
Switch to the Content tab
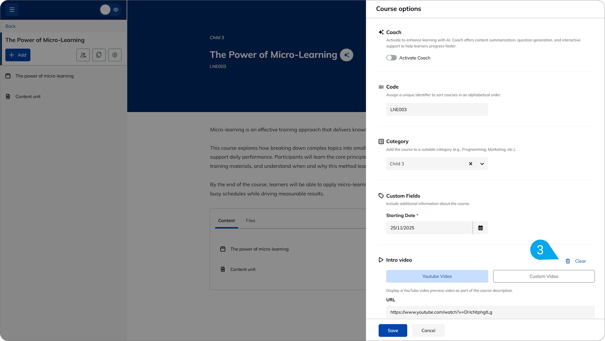click(x=226, y=221)
